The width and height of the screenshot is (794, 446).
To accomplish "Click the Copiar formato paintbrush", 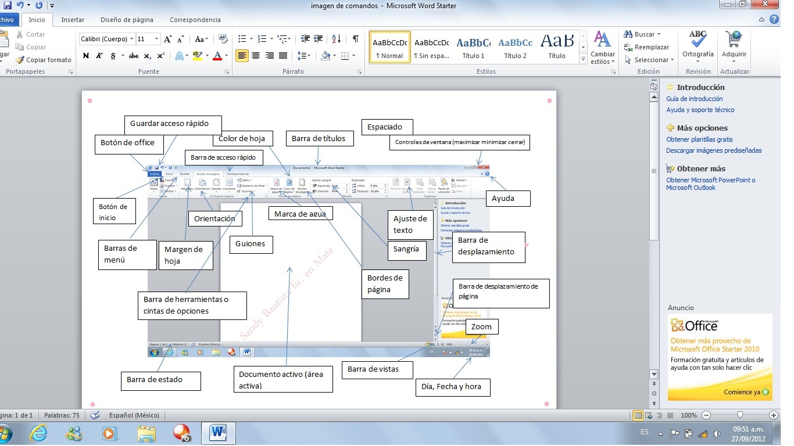I will tap(43, 60).
